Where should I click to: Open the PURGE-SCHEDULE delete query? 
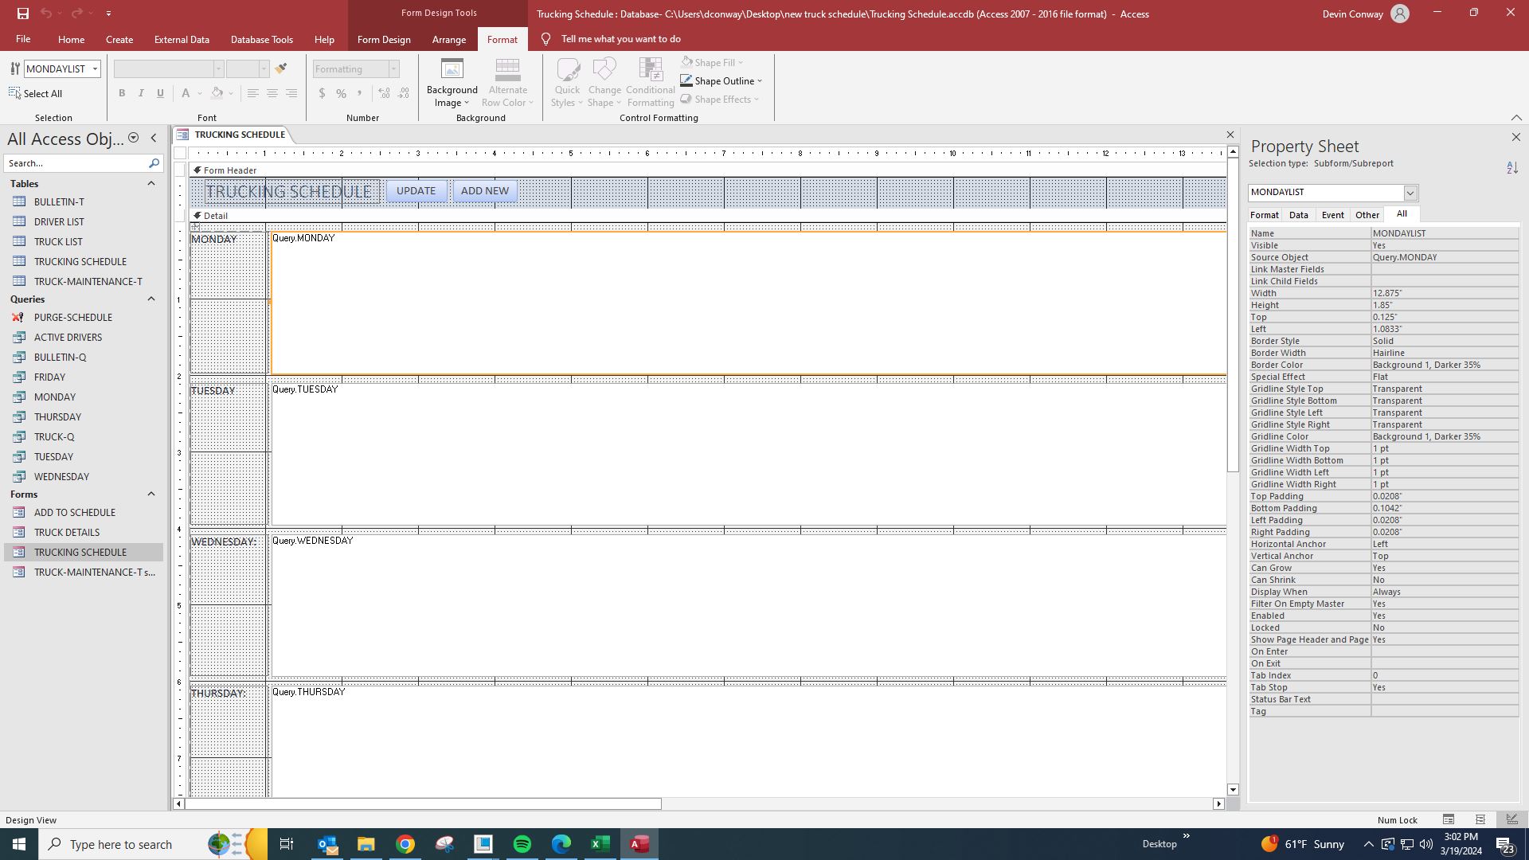72,317
